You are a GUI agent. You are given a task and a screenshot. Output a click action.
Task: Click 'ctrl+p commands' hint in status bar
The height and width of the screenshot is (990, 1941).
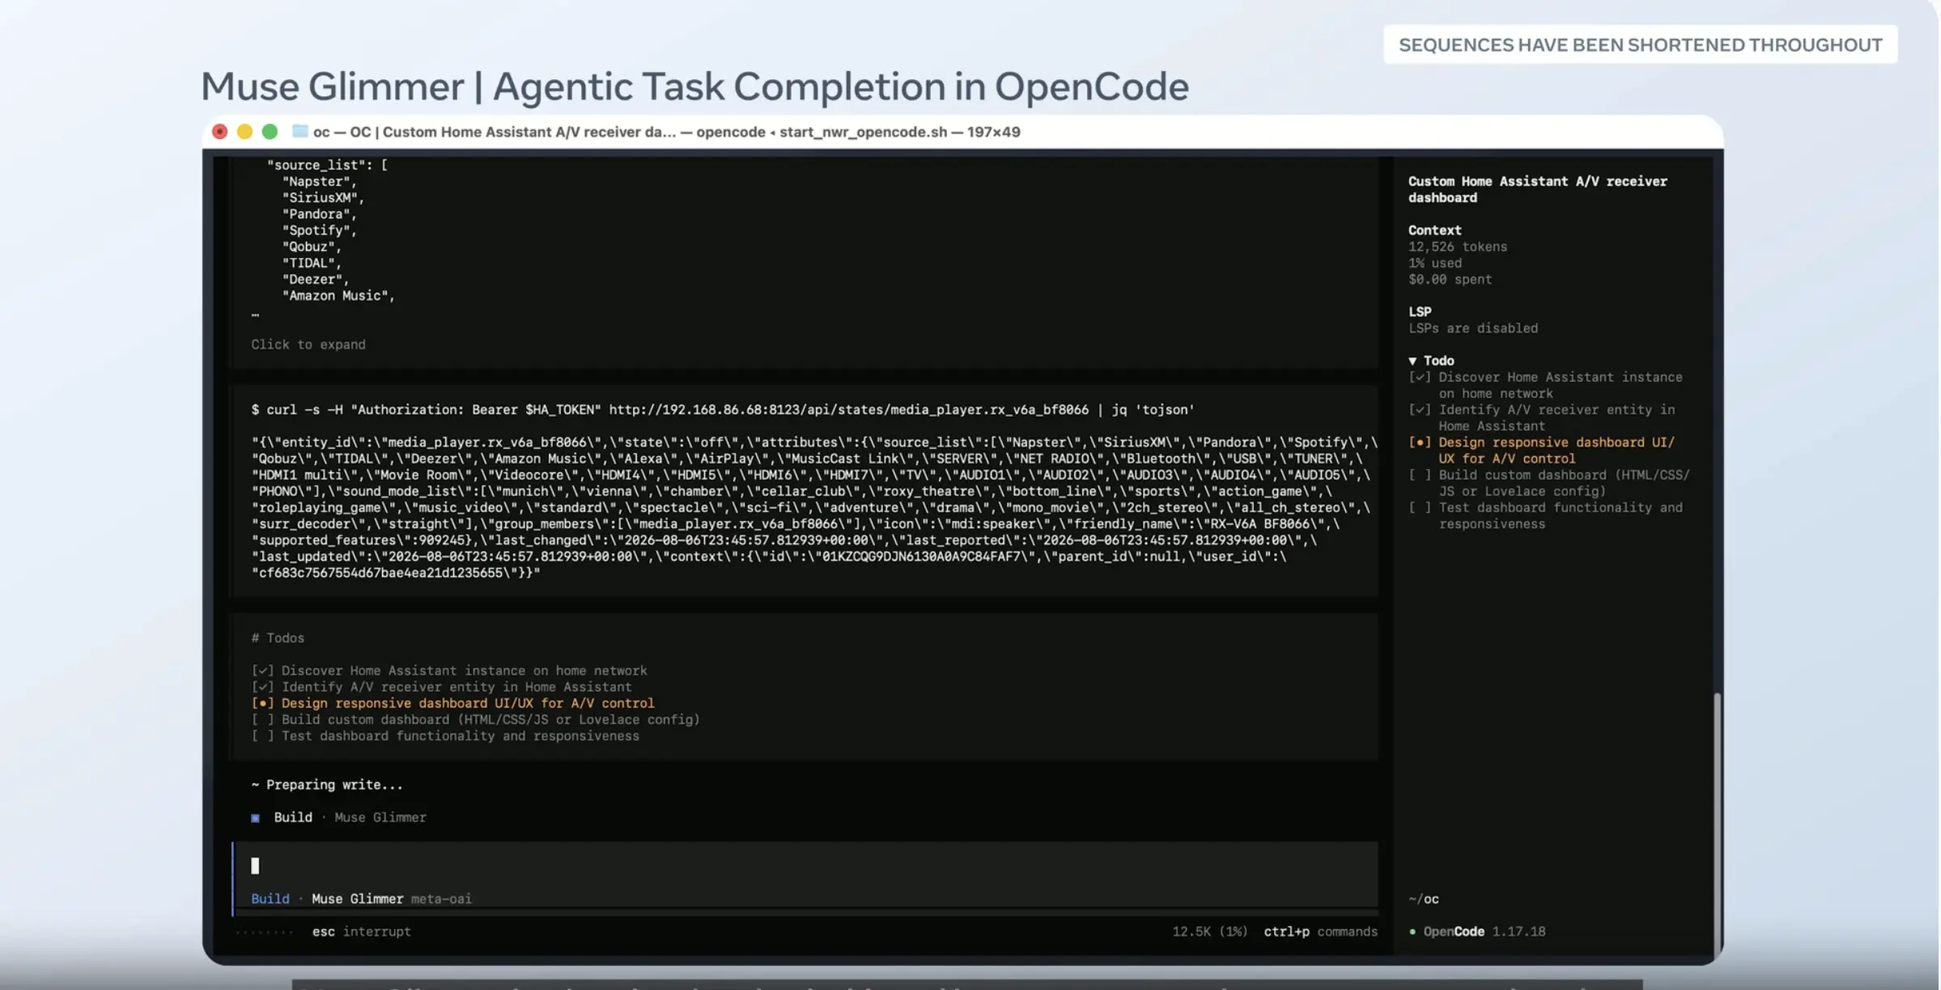tap(1320, 932)
